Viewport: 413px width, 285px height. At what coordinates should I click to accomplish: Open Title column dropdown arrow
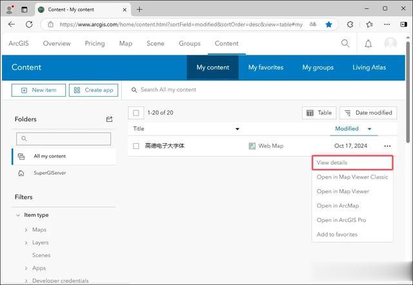pyautogui.click(x=237, y=129)
